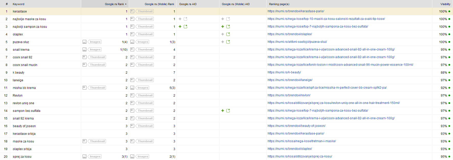
Task: Select keyword 'snail 92 krema'
Action: coord(23,118)
